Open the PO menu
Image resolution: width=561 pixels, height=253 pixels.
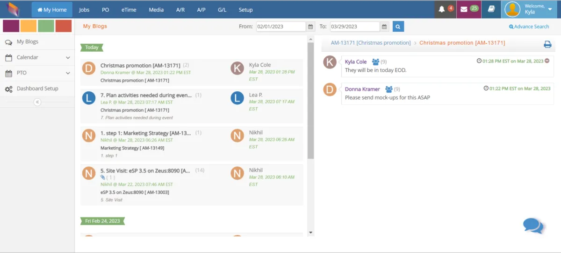[105, 10]
